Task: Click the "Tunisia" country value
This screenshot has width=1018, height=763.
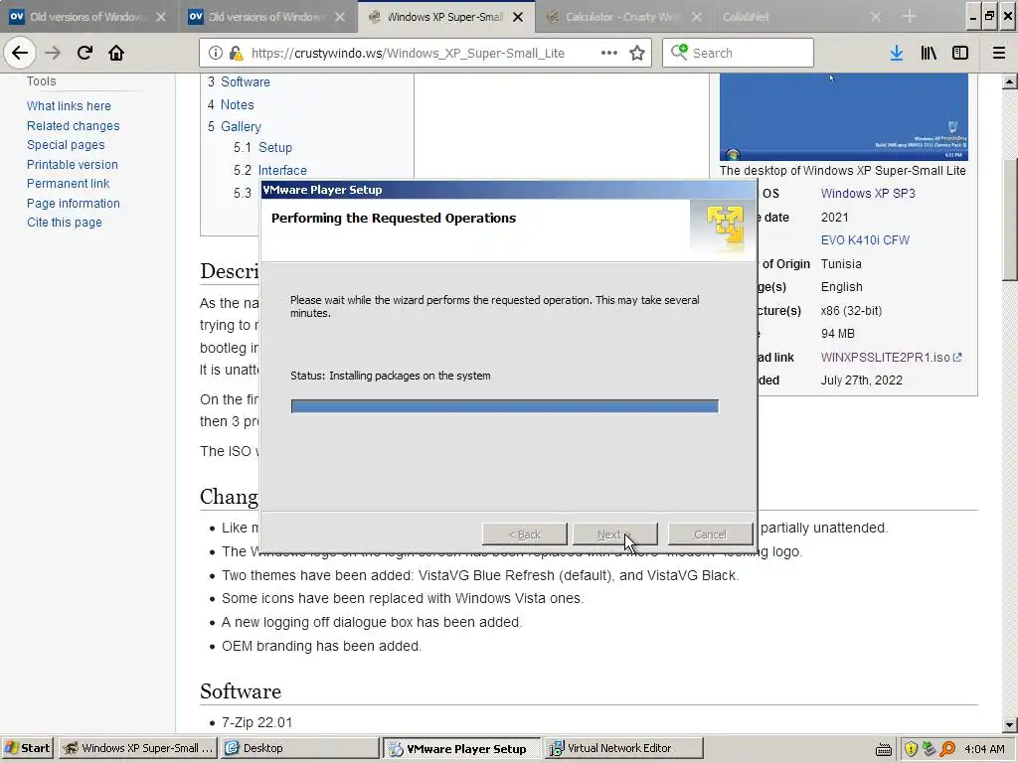Action: pos(841,264)
